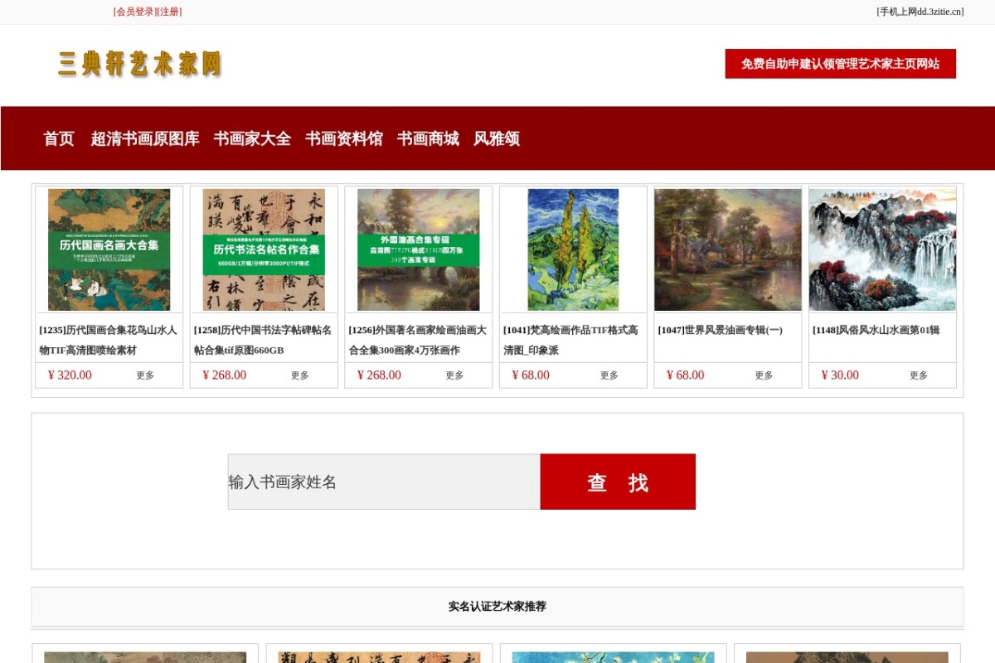This screenshot has width=995, height=663.
Task: Open 书画资料馆 in the navigation bar
Action: (344, 138)
